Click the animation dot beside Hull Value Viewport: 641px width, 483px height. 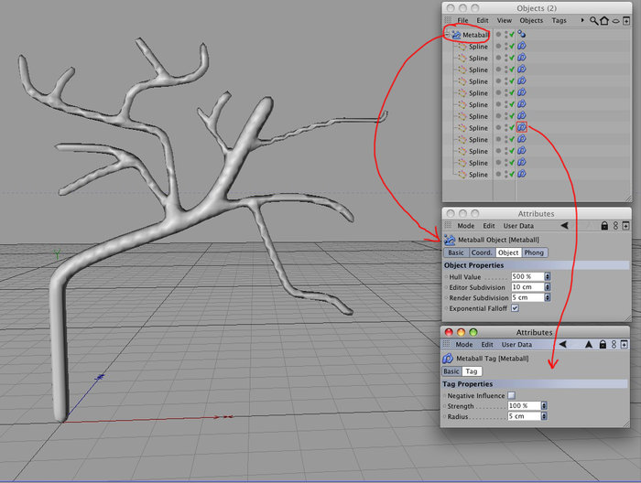click(x=447, y=277)
